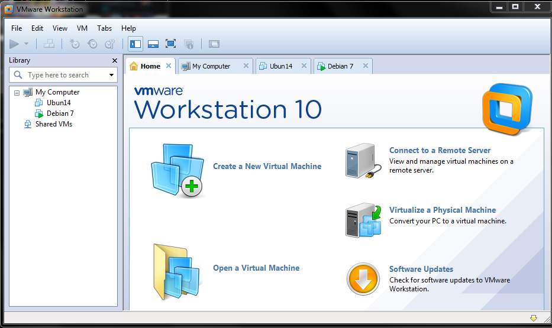Click the Open a Virtual Machine folder icon
The width and height of the screenshot is (552, 328).
(177, 272)
